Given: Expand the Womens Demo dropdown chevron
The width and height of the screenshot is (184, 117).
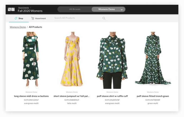Looking at the screenshot, I should 122,9.
